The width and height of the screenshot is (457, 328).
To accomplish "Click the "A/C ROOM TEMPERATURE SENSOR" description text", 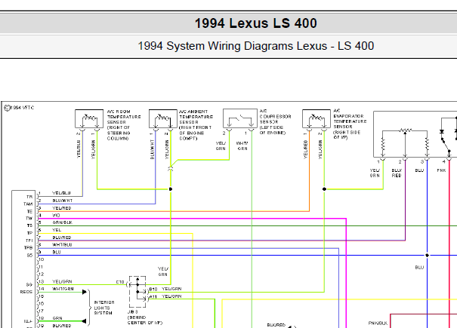I will click(124, 125).
